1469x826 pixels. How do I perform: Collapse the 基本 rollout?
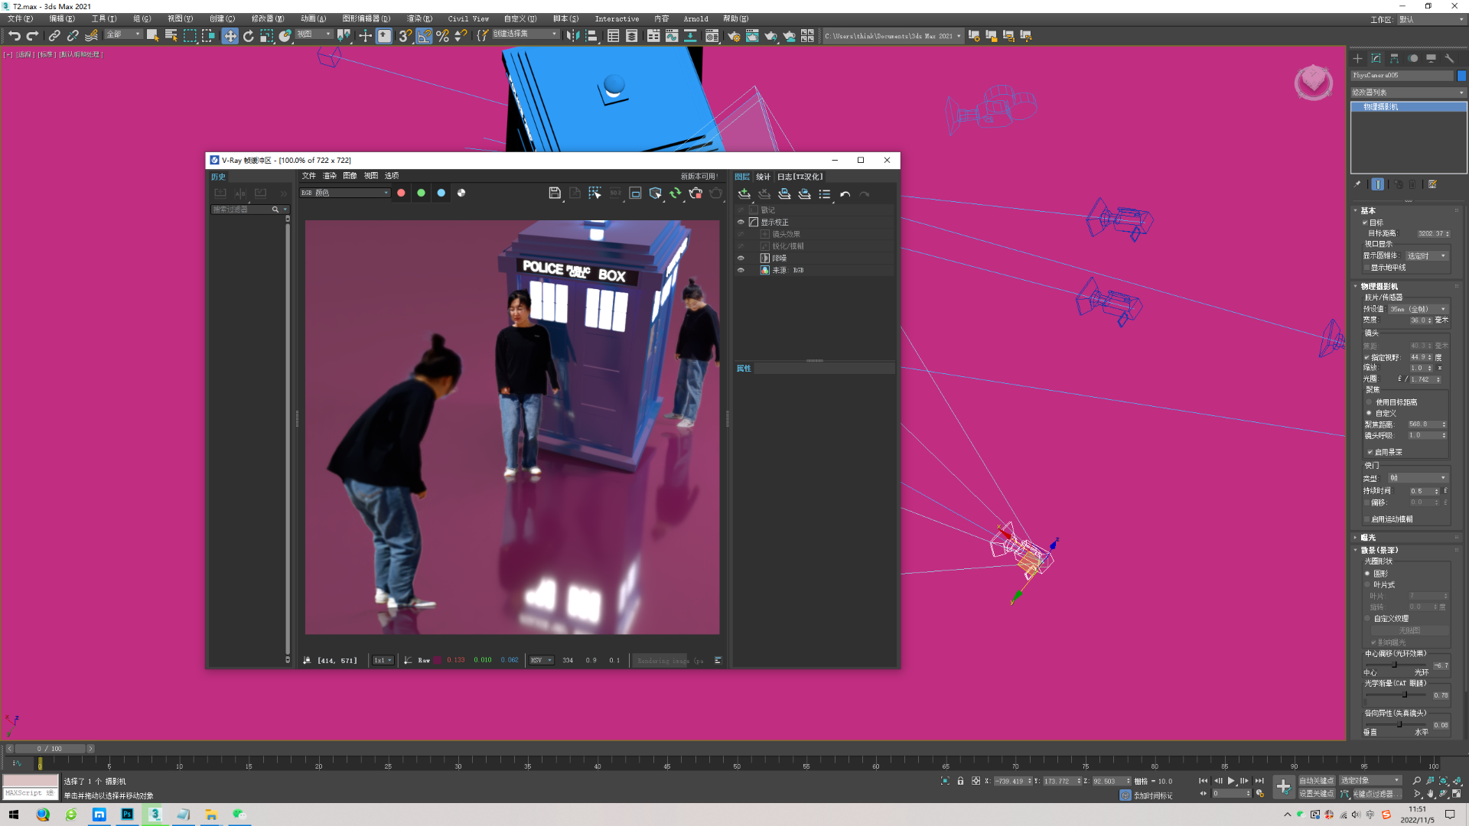pyautogui.click(x=1368, y=210)
